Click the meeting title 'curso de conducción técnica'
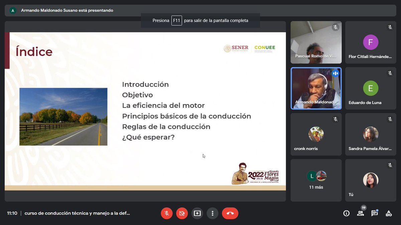Screen dimensions: 401x225 tap(77, 213)
